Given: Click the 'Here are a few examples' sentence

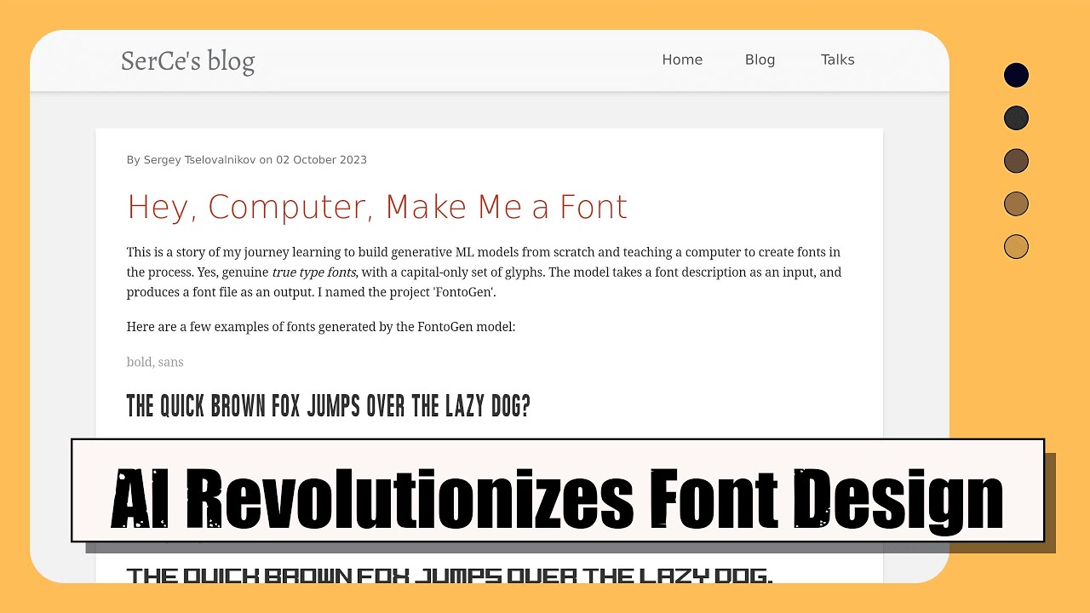Looking at the screenshot, I should [x=321, y=326].
